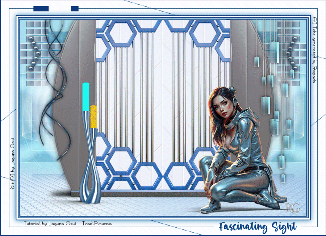Click the yellow candle next to cyan one
The height and width of the screenshot is (236, 326).
(93, 117)
